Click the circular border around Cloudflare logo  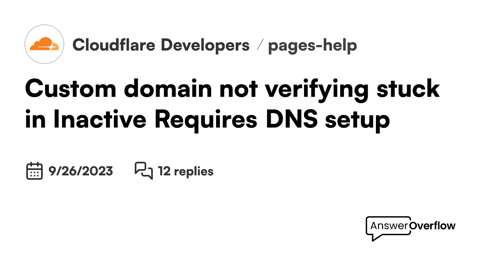tap(44, 44)
